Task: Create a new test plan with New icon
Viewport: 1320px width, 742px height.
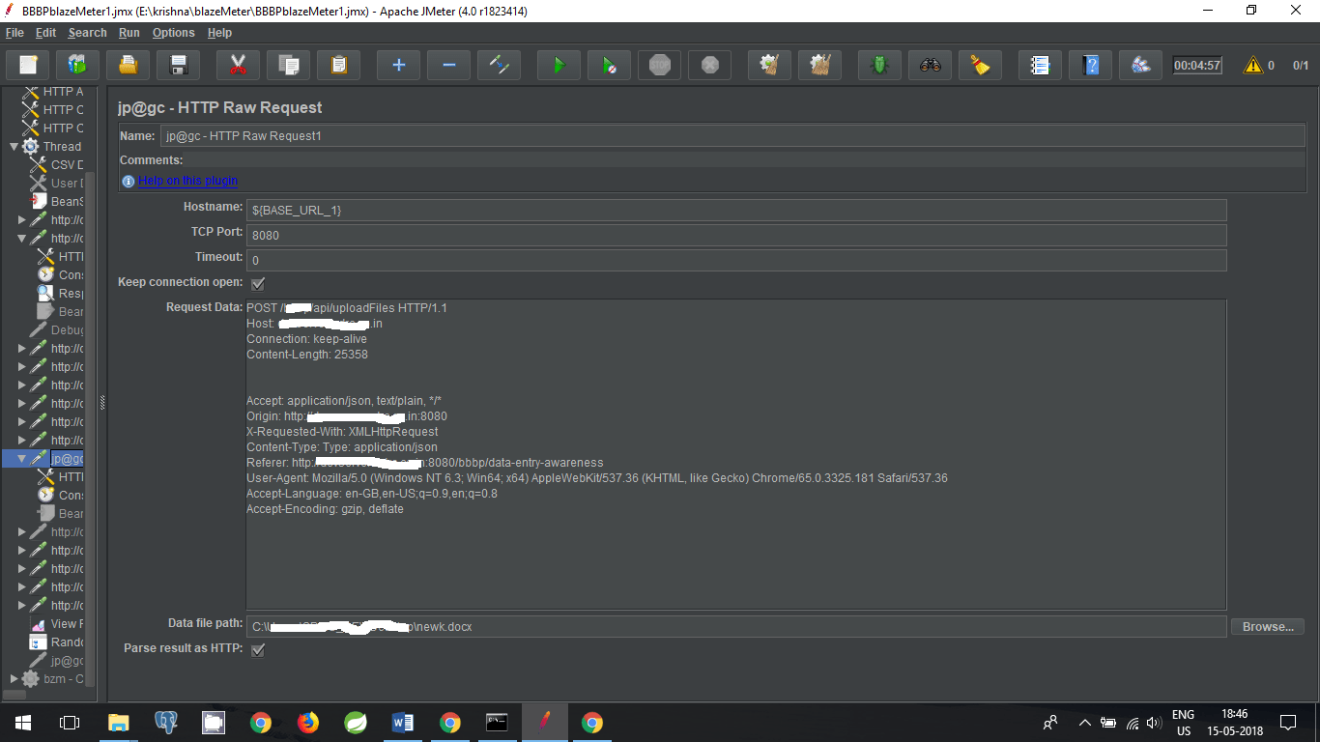Action: pyautogui.click(x=28, y=66)
